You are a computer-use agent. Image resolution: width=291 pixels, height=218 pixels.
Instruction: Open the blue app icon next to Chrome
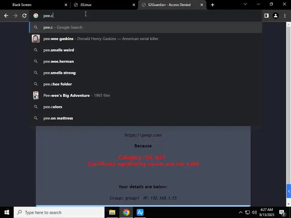[140, 212]
